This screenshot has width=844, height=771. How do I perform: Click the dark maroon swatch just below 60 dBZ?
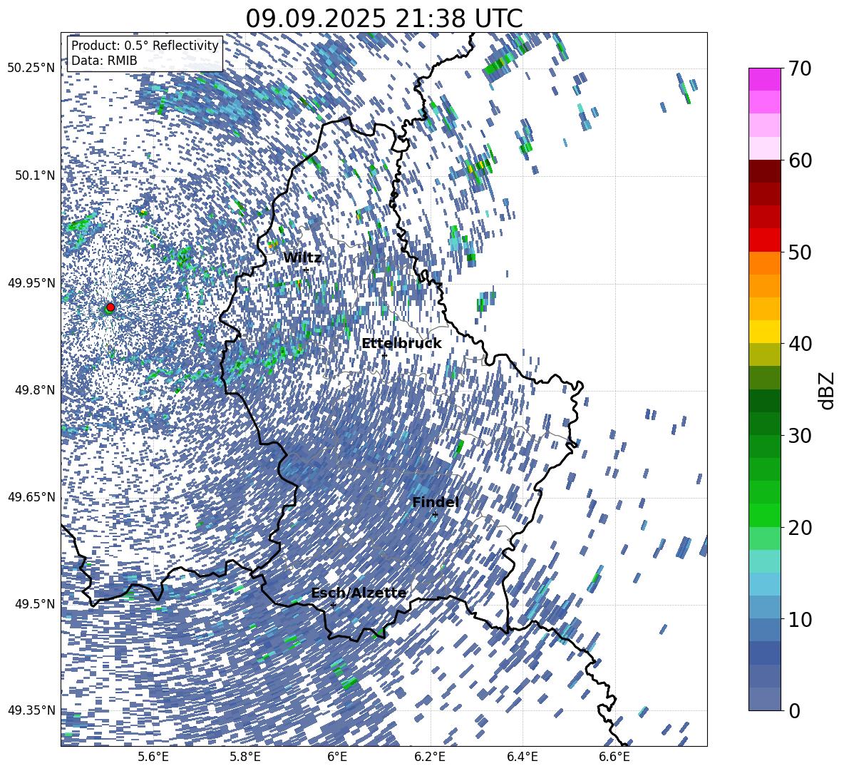pos(764,172)
